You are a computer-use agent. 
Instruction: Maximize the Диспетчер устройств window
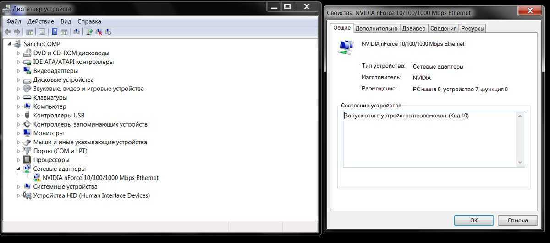pyautogui.click(x=288, y=6)
